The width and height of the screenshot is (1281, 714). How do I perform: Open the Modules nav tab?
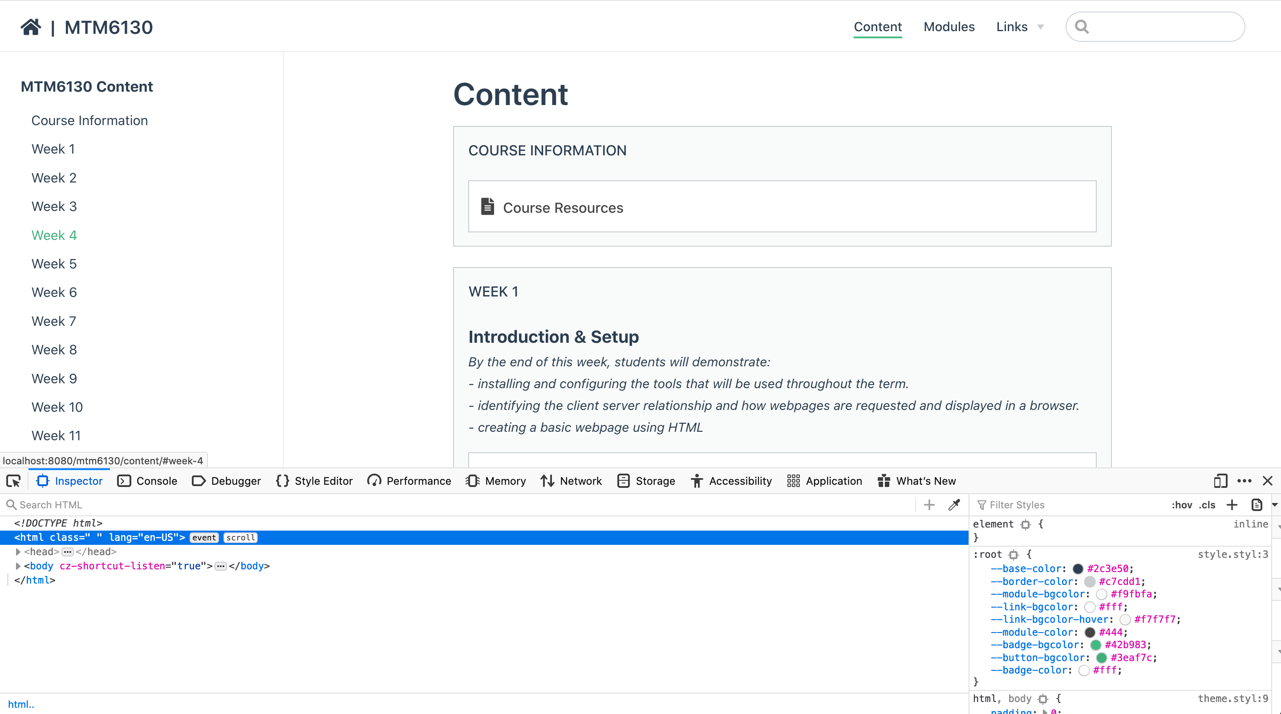click(949, 27)
